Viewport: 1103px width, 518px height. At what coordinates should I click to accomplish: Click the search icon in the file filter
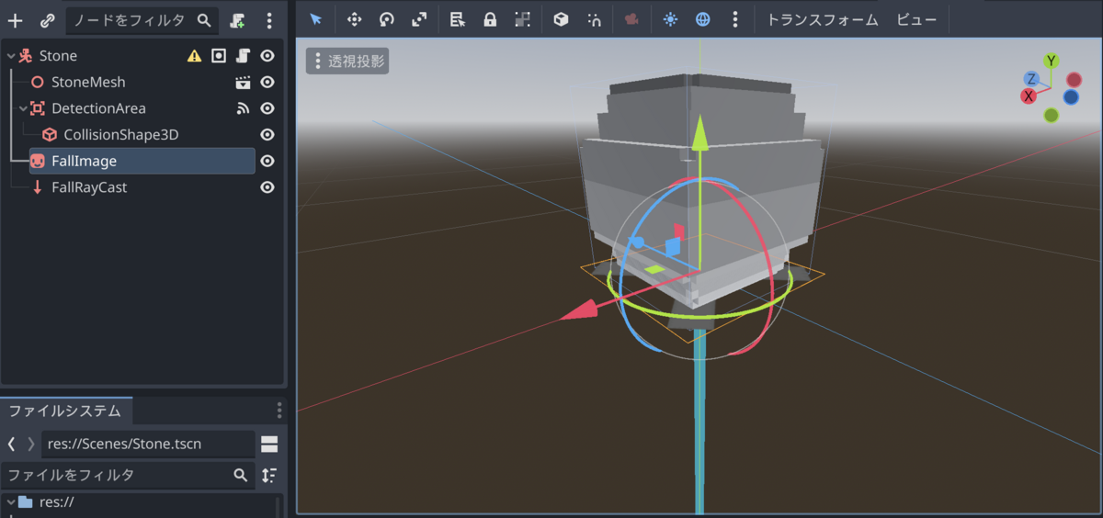[x=240, y=475]
